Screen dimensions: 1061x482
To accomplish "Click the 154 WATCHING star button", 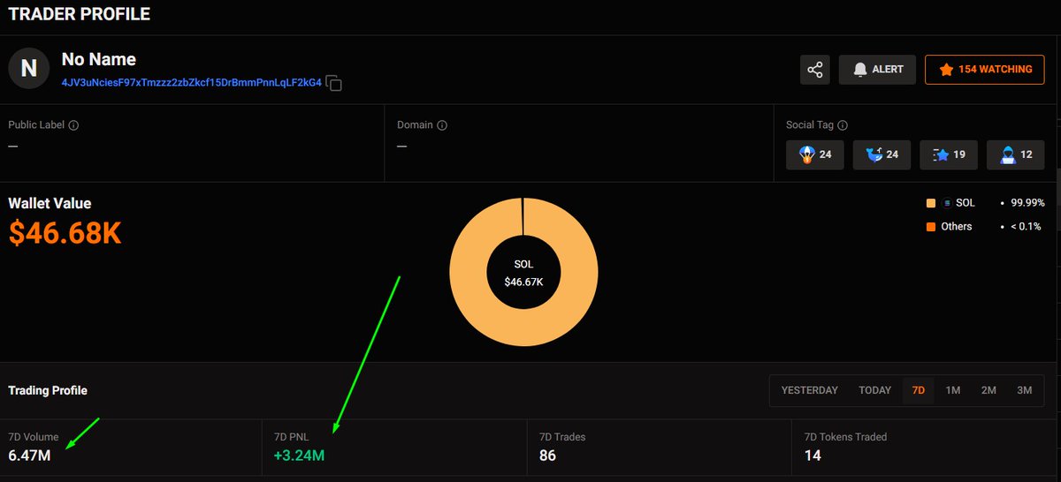I will 985,70.
